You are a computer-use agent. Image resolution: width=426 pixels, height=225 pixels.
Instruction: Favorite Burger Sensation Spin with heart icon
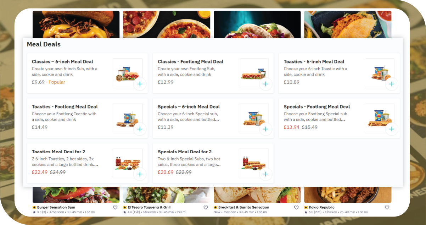115,208
